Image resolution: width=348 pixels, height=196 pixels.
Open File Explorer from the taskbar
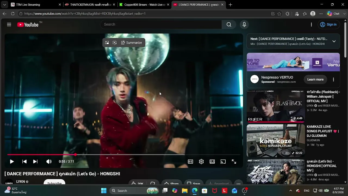coord(185,191)
